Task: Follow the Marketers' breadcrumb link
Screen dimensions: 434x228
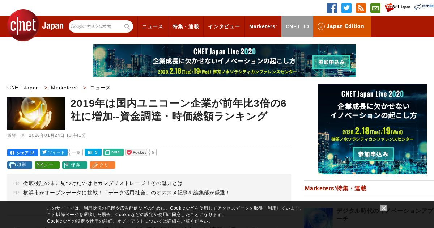Action: coord(64,88)
